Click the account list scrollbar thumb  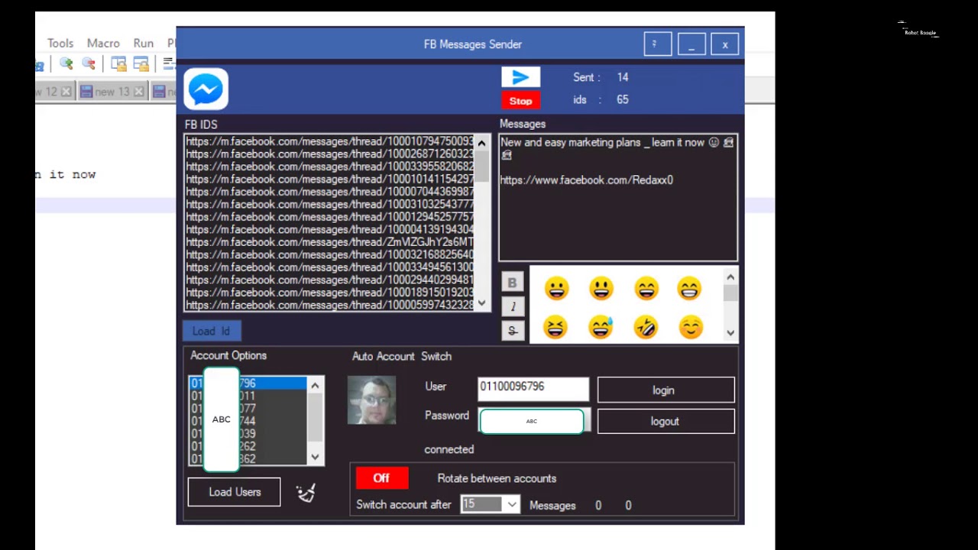[315, 419]
